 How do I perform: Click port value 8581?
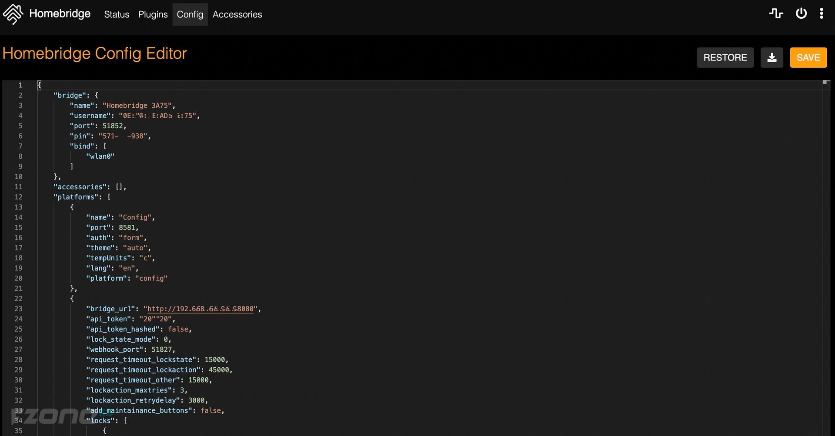click(127, 227)
